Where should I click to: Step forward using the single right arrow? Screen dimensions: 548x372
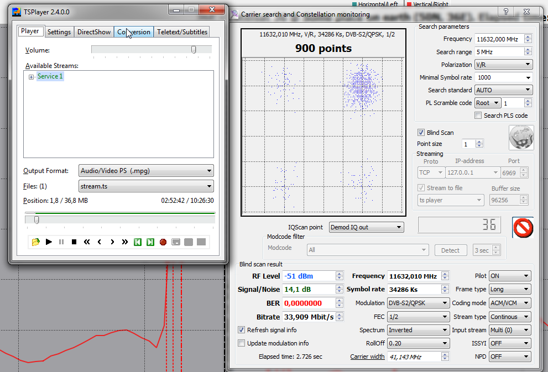tap(112, 242)
